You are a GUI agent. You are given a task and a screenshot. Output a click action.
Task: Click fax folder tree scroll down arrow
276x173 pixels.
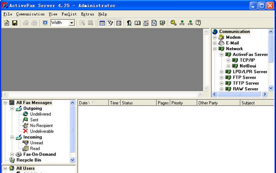[x=72, y=160]
